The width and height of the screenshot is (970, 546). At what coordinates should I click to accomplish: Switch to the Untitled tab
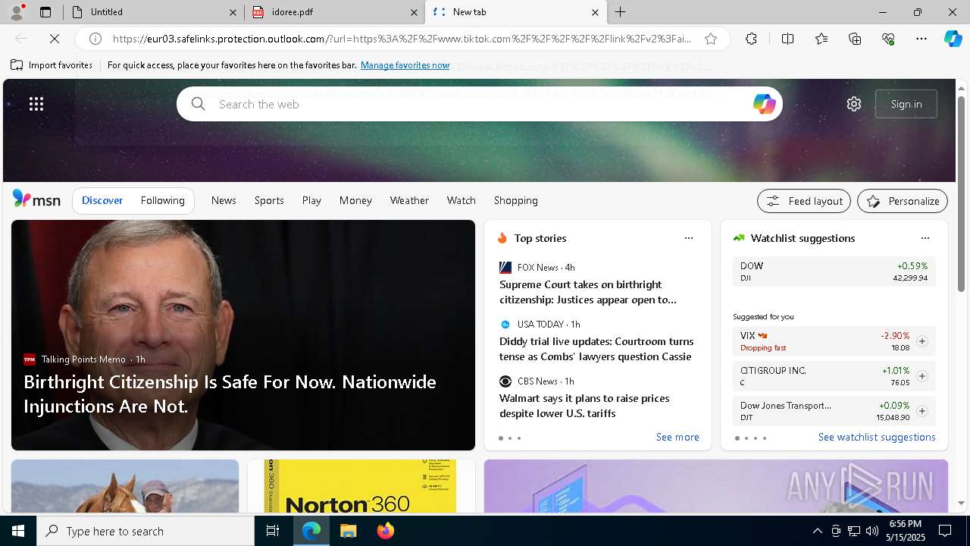point(153,12)
